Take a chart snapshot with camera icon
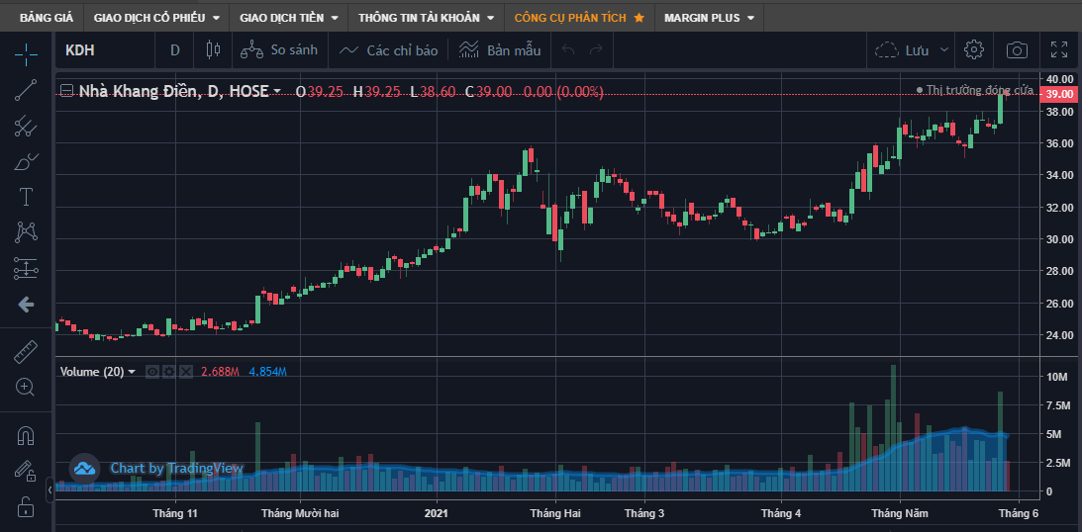 point(1017,49)
